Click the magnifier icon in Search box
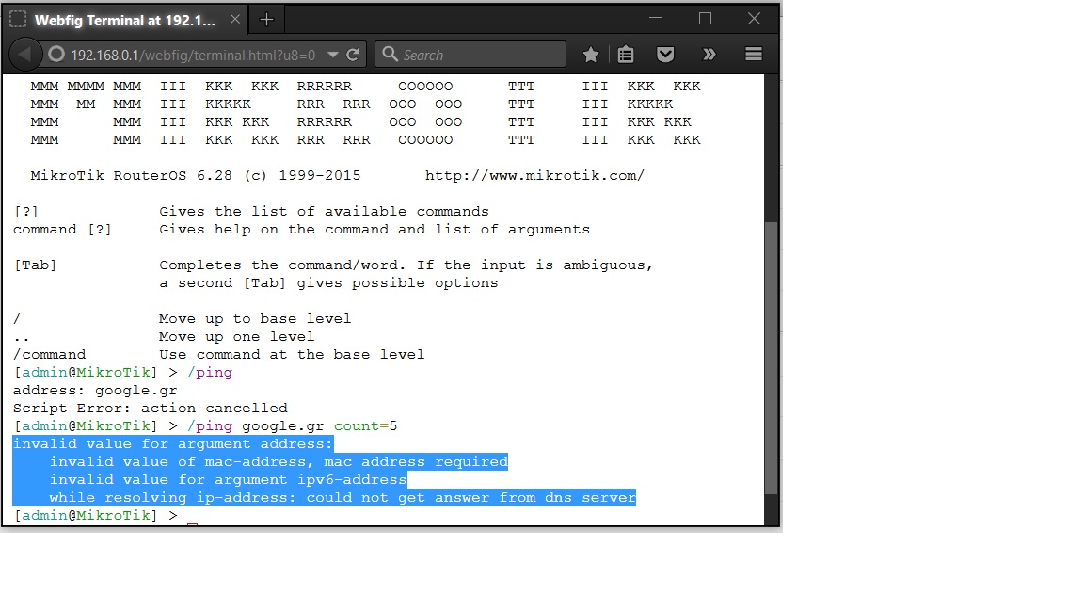The height and width of the screenshot is (610, 1084). pyautogui.click(x=390, y=54)
